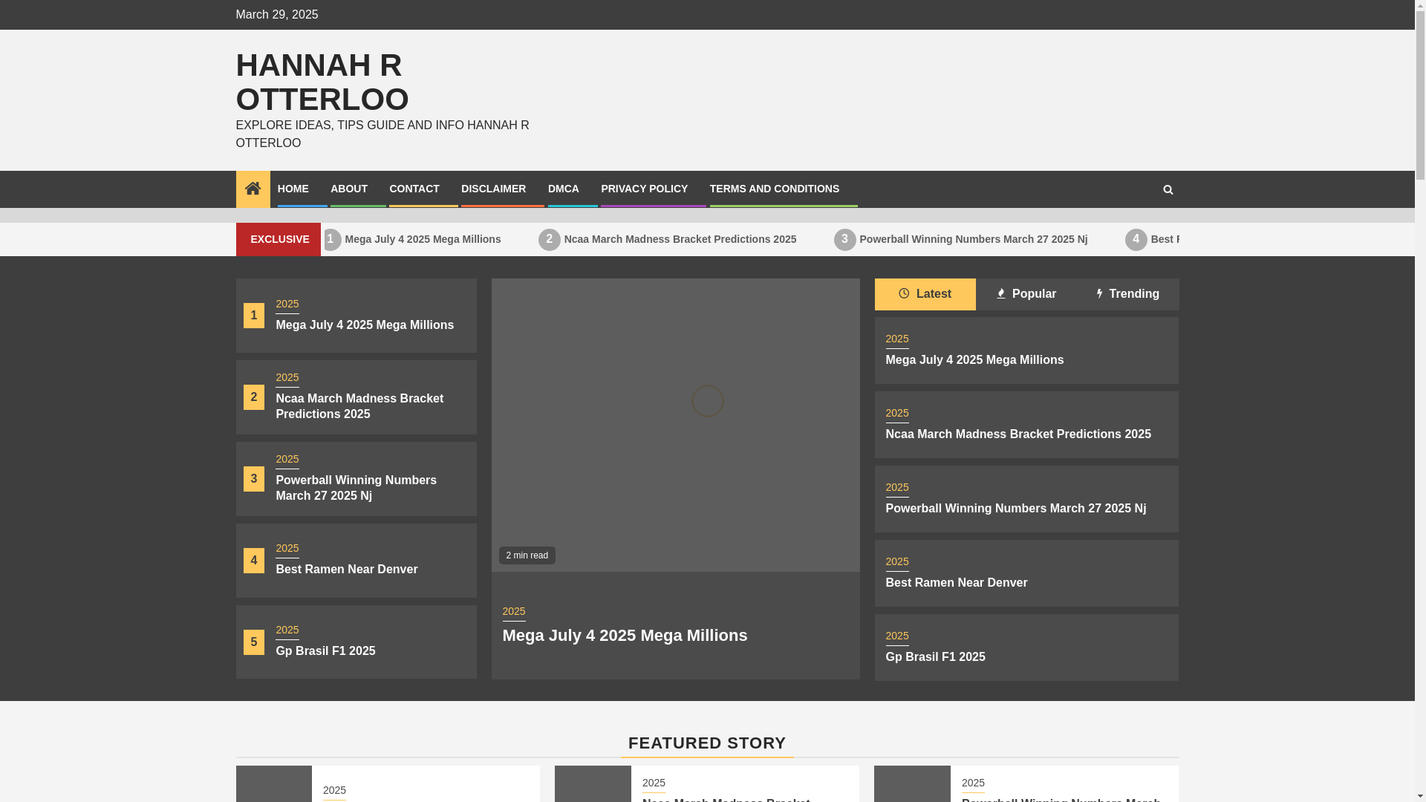Open Gp Brasil F1 2025 in left list
Screen dimensions: 1426x802
click(x=325, y=651)
